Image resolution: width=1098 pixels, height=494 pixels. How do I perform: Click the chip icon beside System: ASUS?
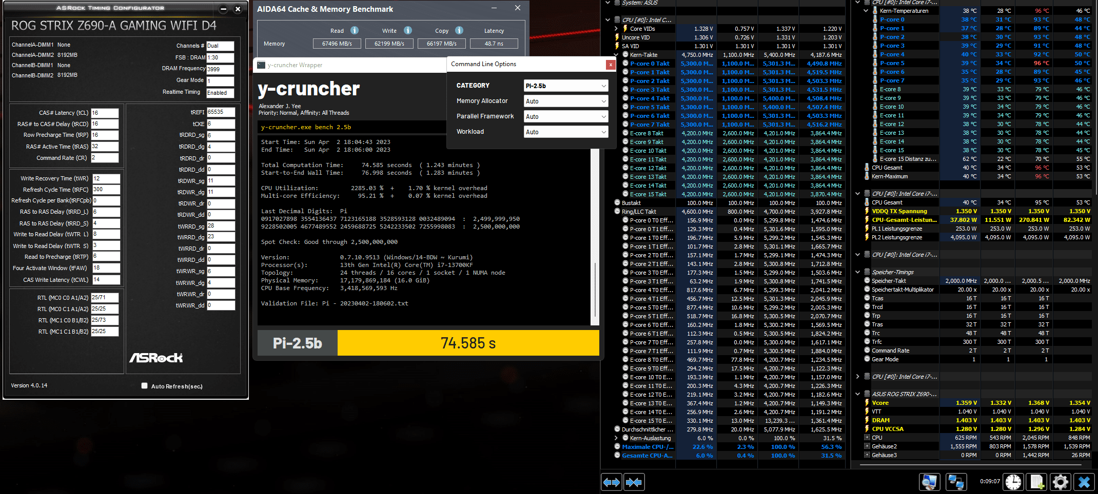617,3
